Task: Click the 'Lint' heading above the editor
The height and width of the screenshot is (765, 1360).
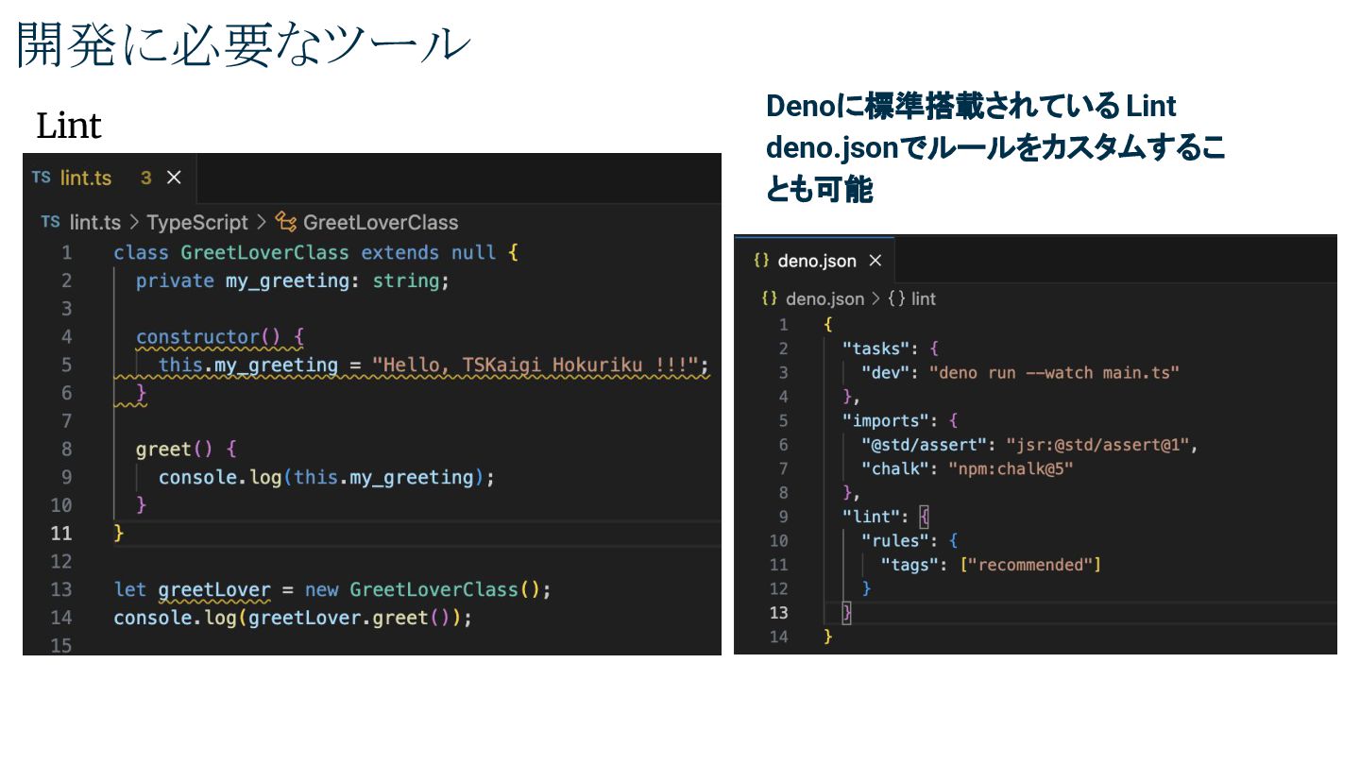Action: 69,126
